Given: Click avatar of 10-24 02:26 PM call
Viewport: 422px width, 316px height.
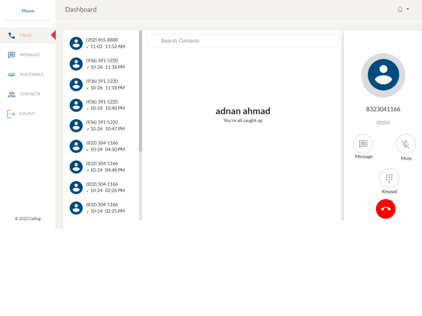Looking at the screenshot, I should click(76, 187).
